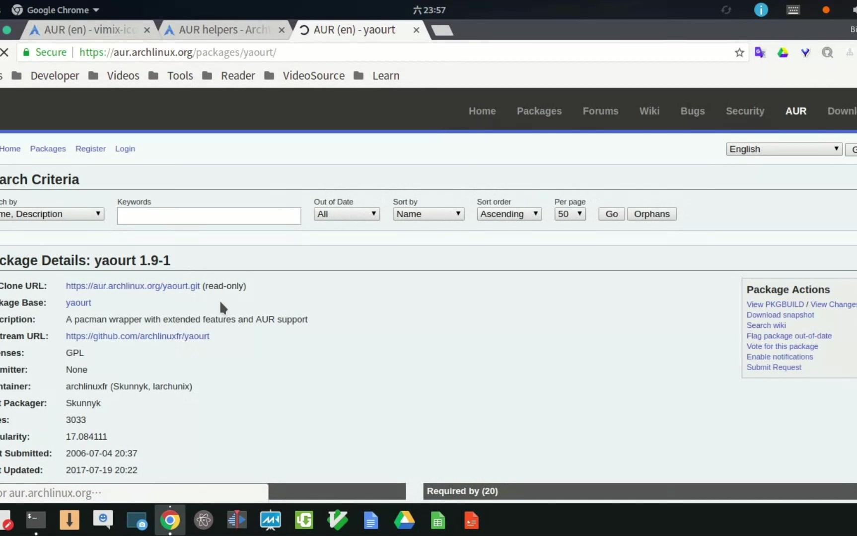Click the orange dot in the top panel
Image resolution: width=857 pixels, height=536 pixels.
826,10
